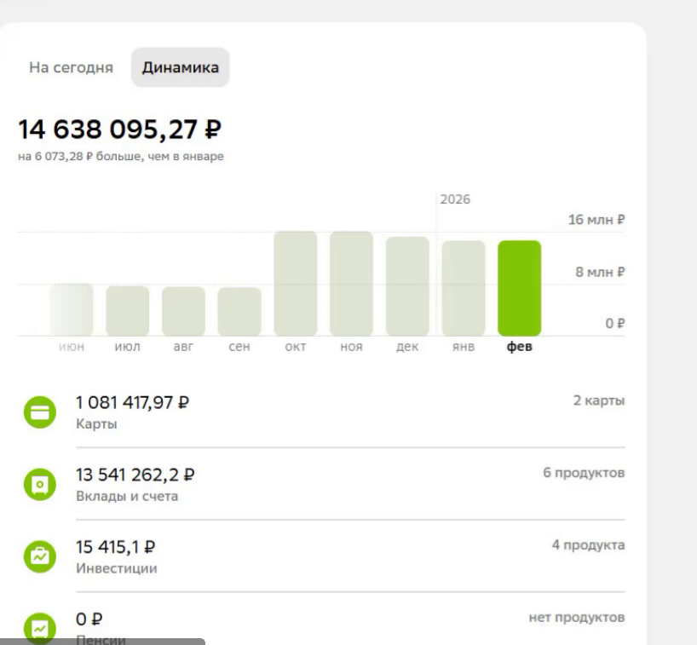The height and width of the screenshot is (645, 697).
Task: Select the окт bar in chart
Action: pyautogui.click(x=295, y=284)
